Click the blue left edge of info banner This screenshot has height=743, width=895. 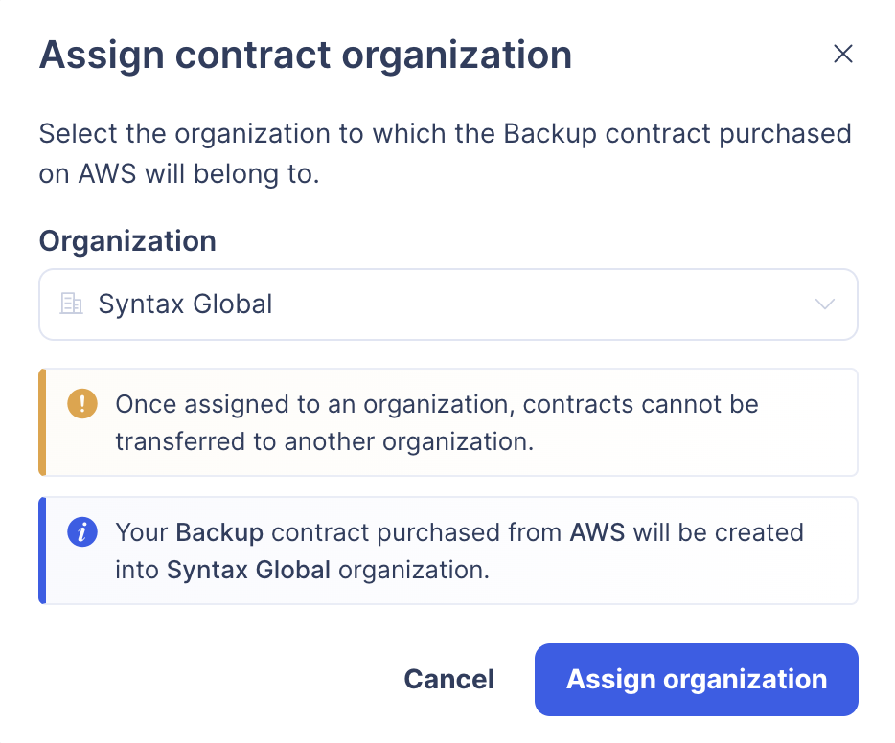(x=42, y=551)
